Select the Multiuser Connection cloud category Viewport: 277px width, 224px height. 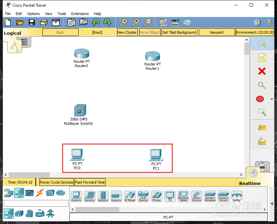60,193
